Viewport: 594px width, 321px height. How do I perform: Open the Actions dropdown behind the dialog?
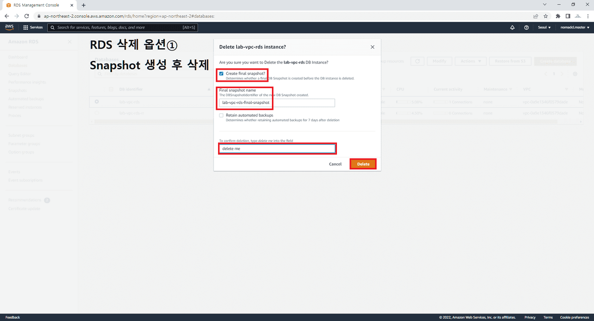[x=471, y=61]
